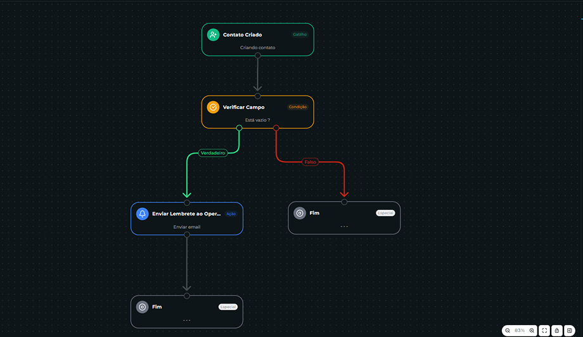
Task: Click the output handle of Enviar Lembrete node
Action: [187, 235]
